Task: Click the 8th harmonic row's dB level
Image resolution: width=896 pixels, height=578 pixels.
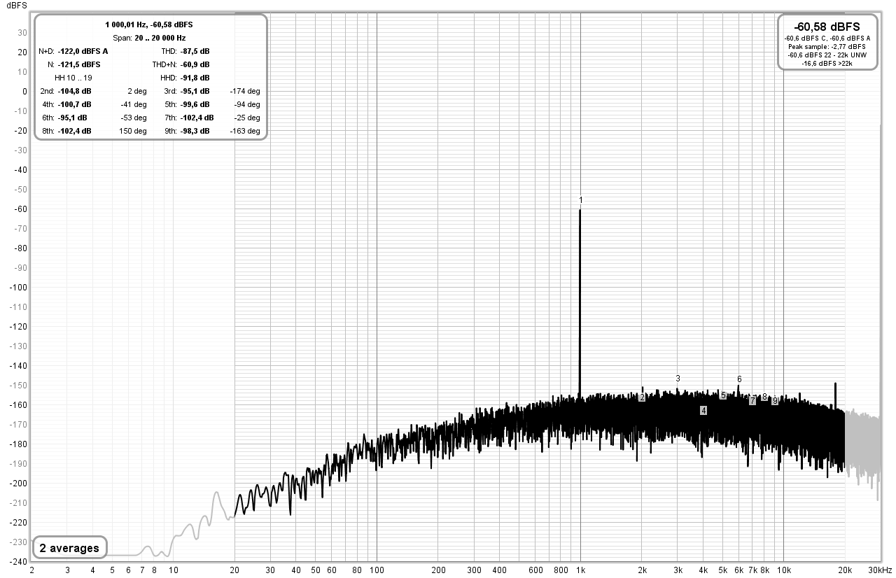Action: point(74,131)
